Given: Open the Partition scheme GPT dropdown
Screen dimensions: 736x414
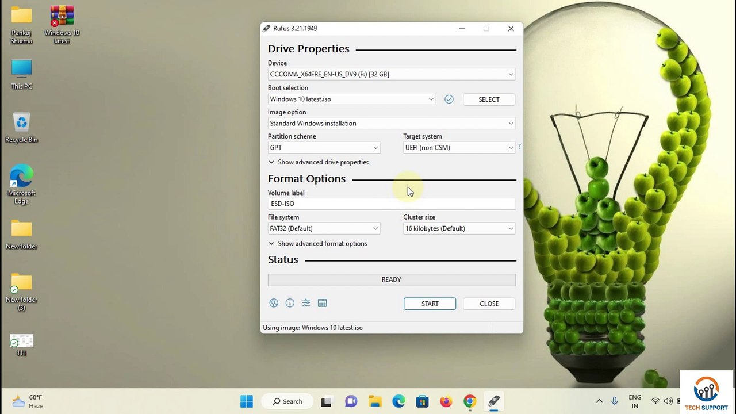Looking at the screenshot, I should [324, 147].
